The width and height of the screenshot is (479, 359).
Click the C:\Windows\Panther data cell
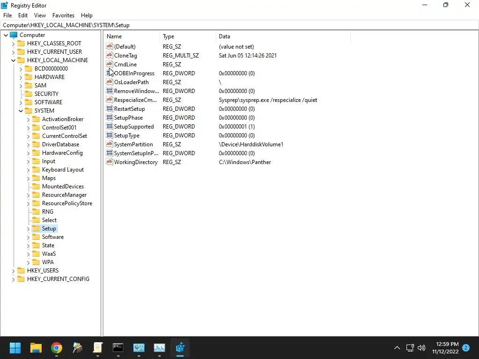tap(245, 162)
